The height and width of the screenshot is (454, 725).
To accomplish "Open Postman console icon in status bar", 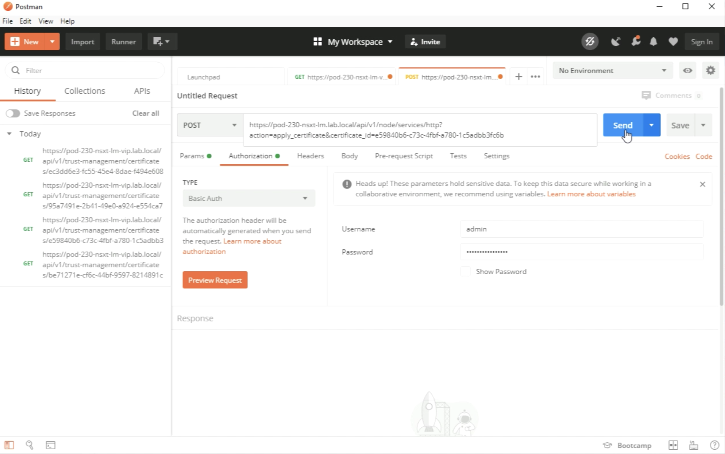I will pyautogui.click(x=51, y=445).
